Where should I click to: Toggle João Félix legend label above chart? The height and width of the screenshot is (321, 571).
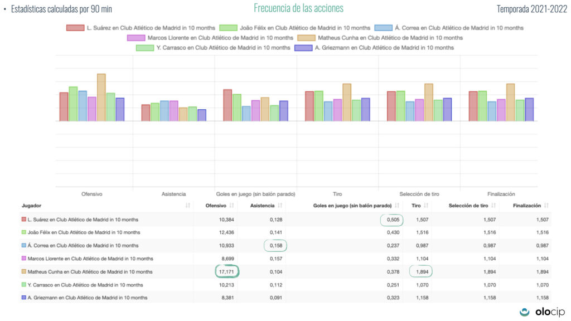click(304, 28)
